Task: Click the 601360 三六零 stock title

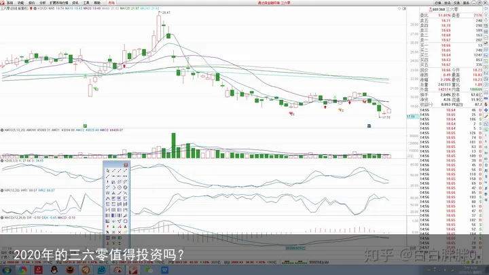Action: (445, 10)
